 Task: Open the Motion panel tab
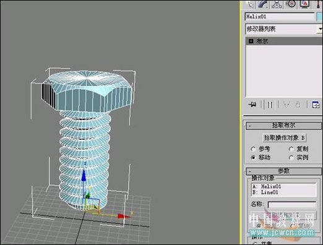pos(291,4)
